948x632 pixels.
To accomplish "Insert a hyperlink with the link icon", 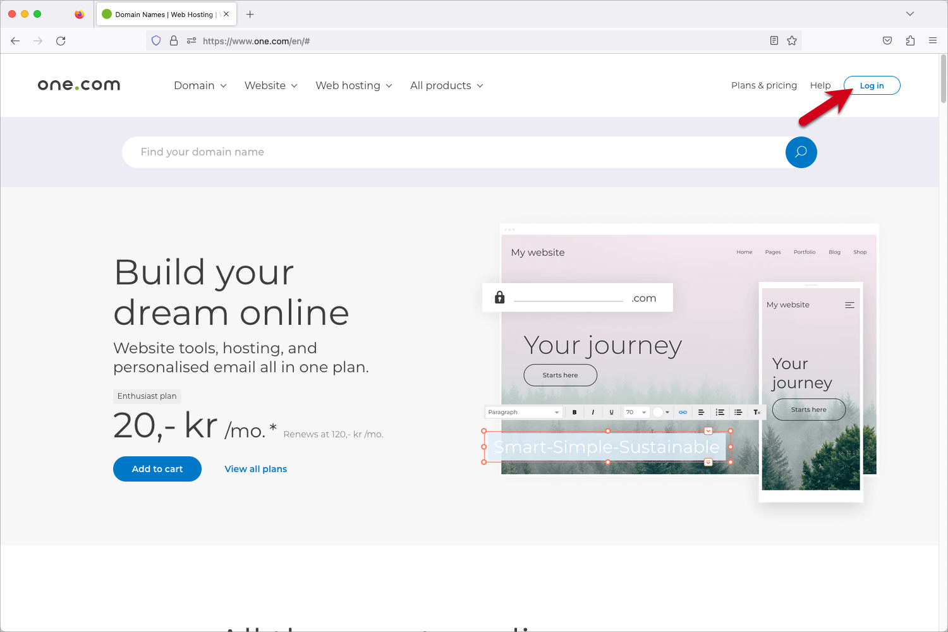I will point(683,411).
